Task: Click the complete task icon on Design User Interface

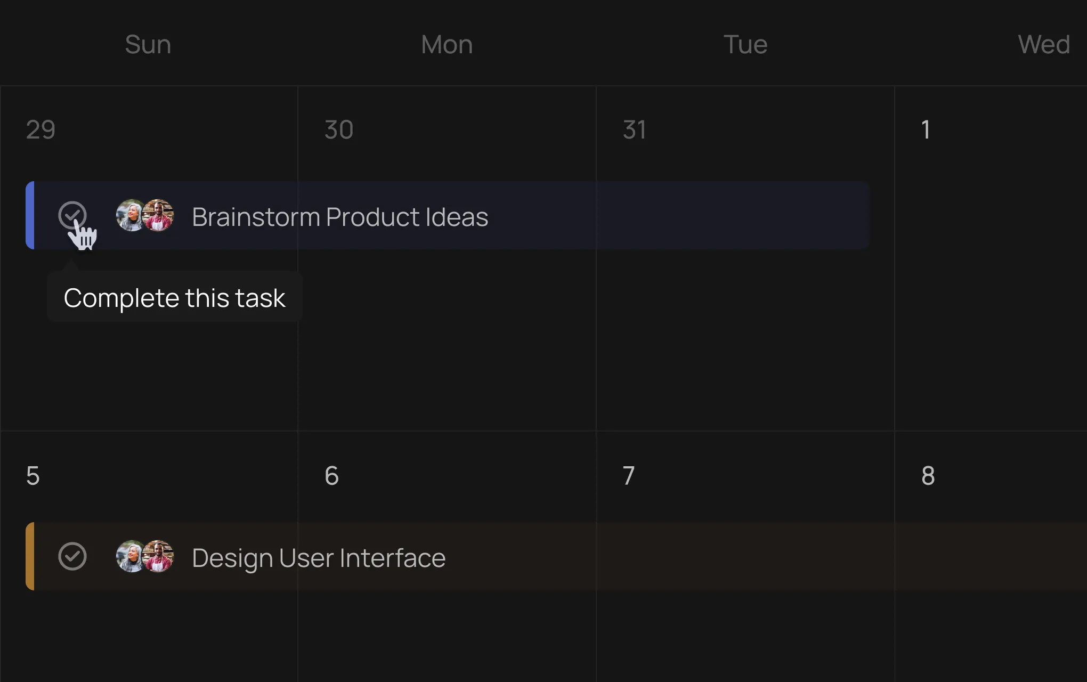Action: (72, 556)
